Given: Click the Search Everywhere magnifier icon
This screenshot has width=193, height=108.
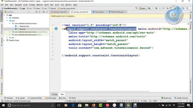Looking at the screenshot, I should [187, 8].
